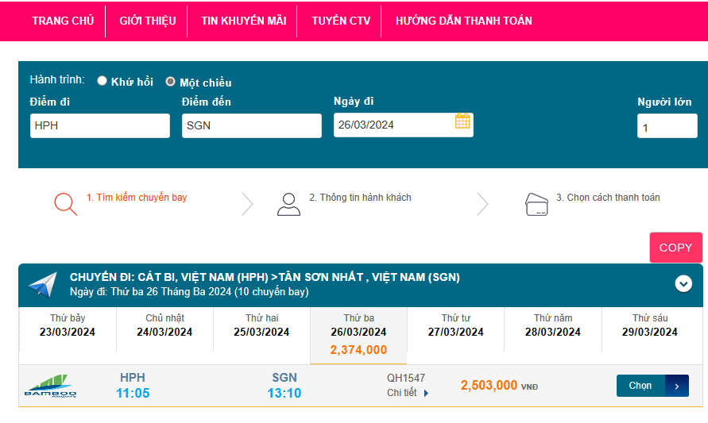Open the Tin Khuyến Mãi menu item
The image size is (708, 423).
[244, 21]
